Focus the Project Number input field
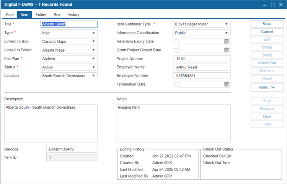This screenshot has height=184, width=287. (202, 59)
